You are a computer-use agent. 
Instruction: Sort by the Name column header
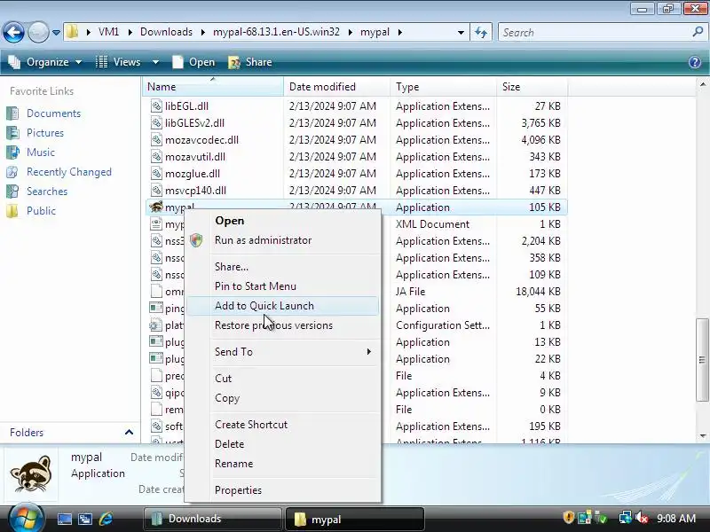(x=213, y=86)
